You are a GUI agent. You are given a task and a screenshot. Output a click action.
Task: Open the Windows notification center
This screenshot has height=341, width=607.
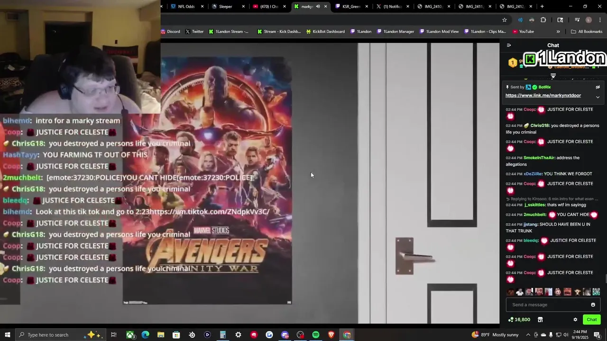[597, 335]
